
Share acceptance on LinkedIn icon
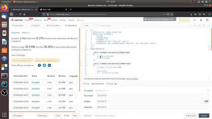point(49,65)
